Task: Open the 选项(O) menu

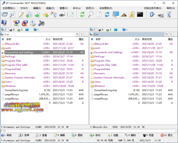Action: click(x=90, y=8)
